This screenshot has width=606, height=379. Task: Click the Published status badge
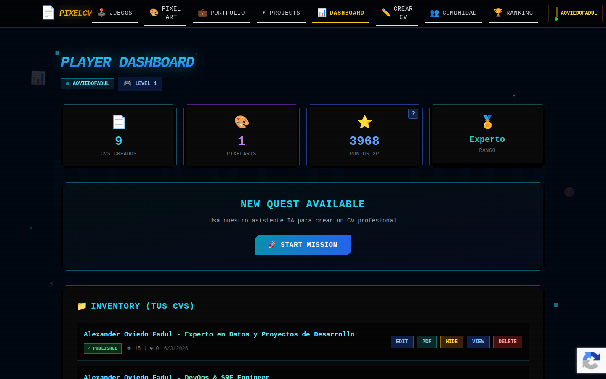(x=103, y=349)
